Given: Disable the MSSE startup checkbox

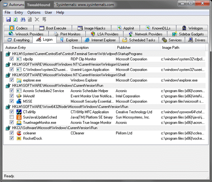Looking at the screenshot, I should (11, 101).
